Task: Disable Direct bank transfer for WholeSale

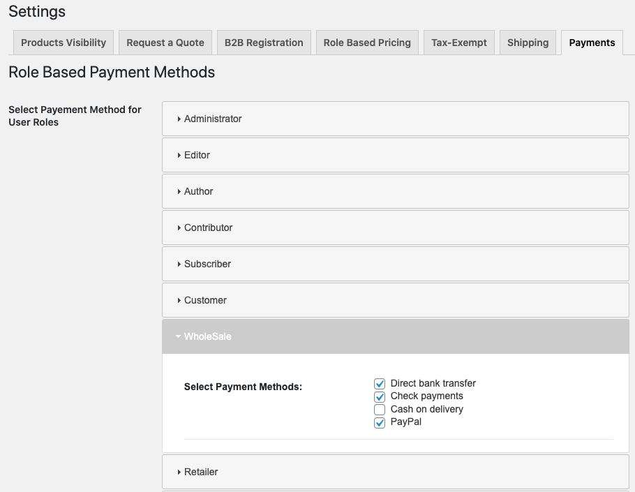Action: [380, 383]
